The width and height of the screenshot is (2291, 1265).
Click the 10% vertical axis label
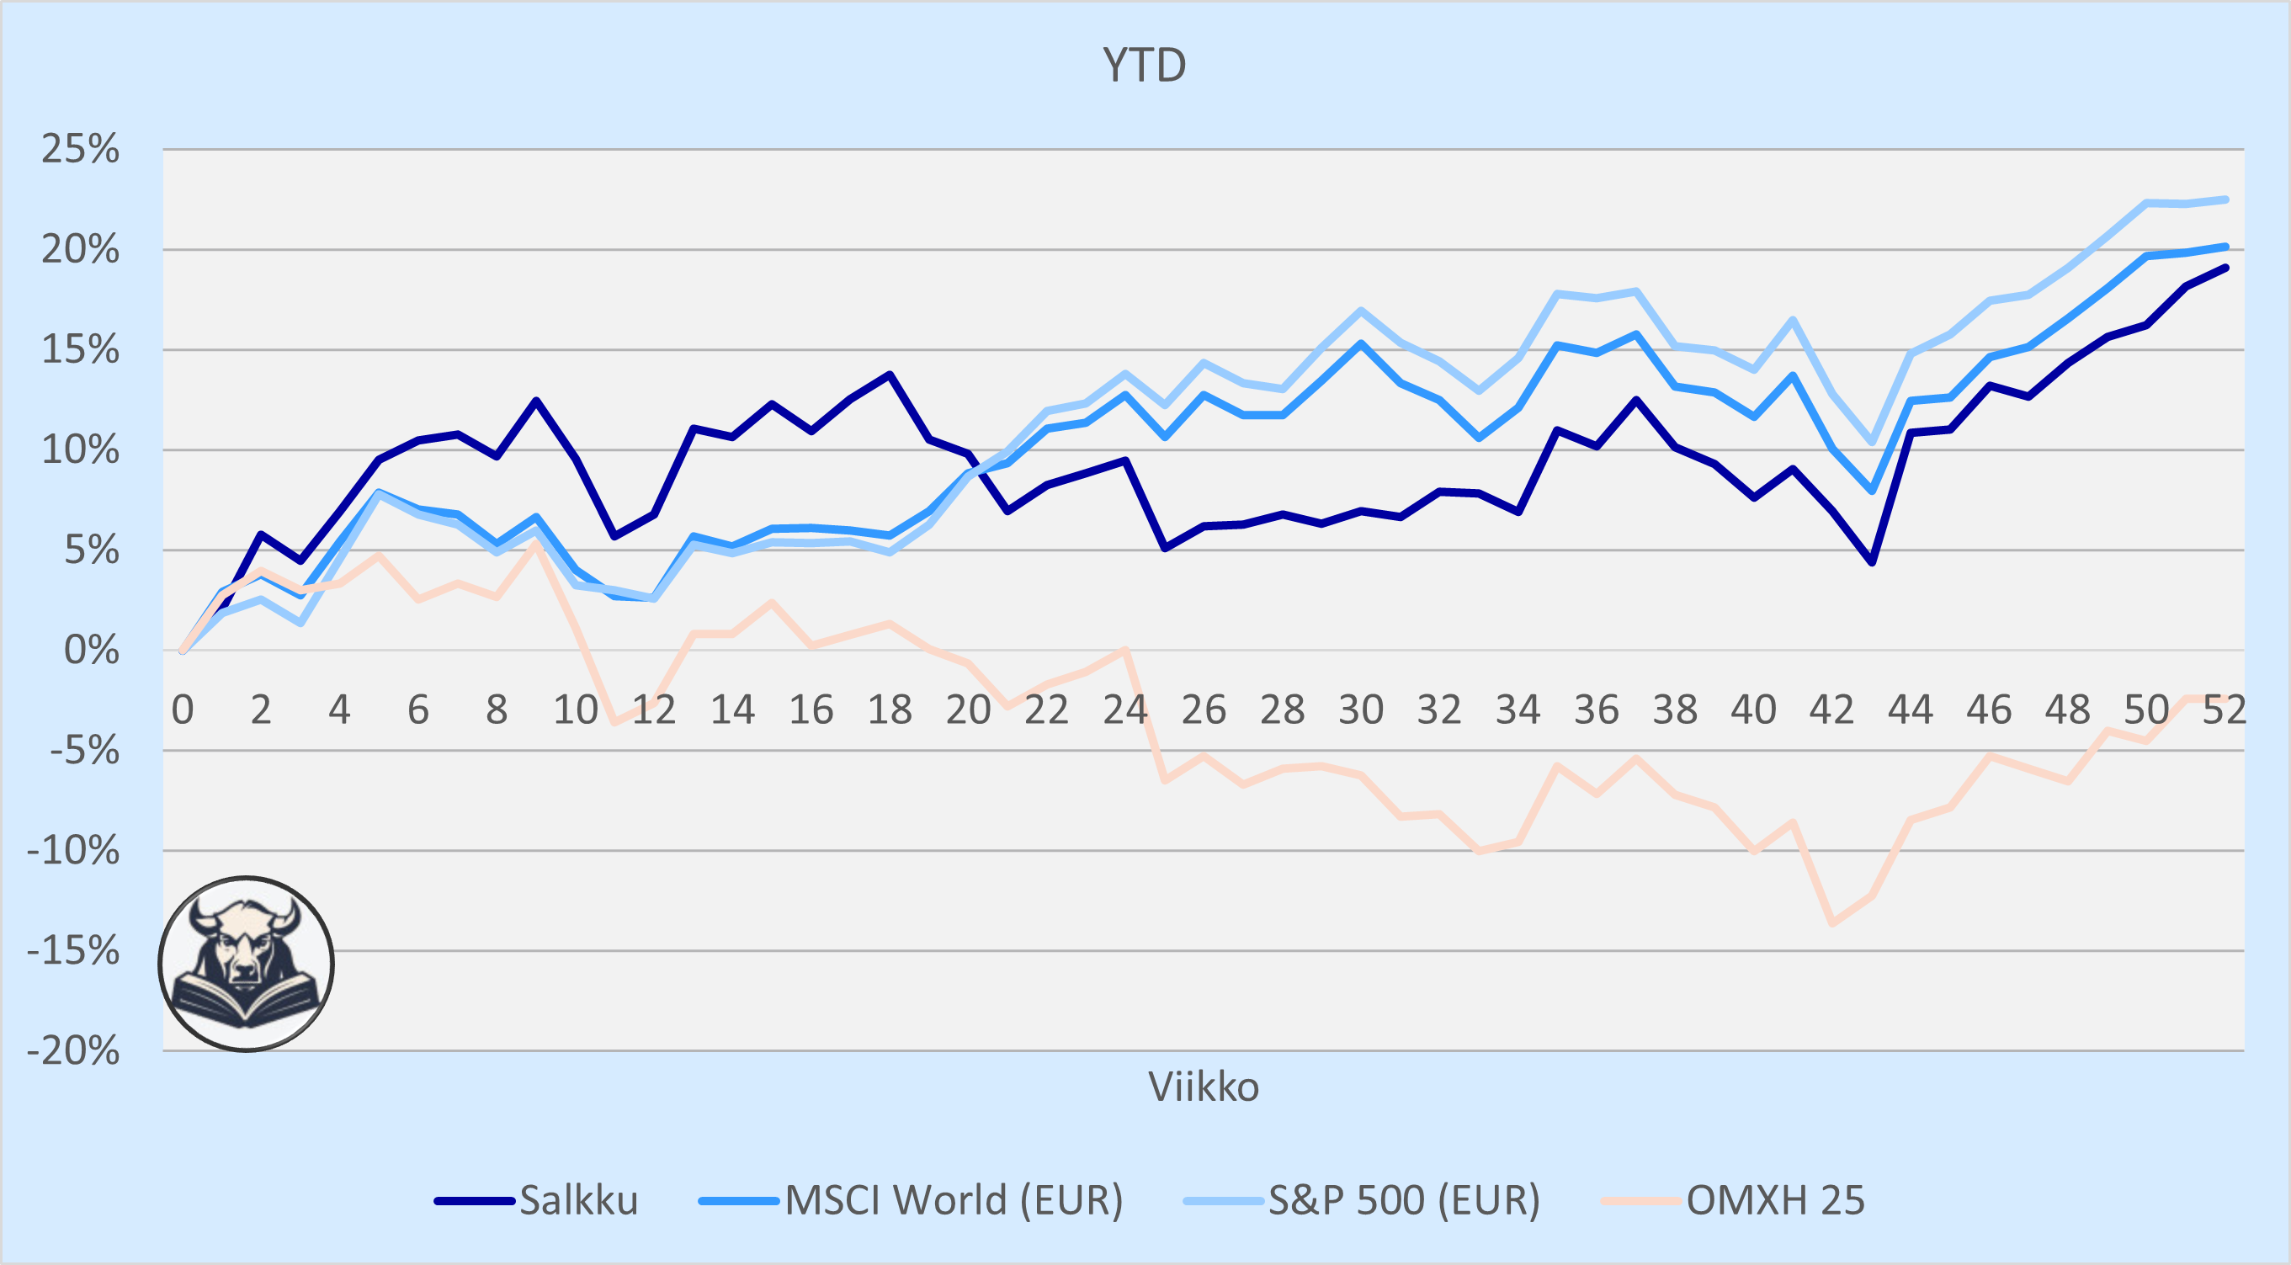[x=80, y=450]
